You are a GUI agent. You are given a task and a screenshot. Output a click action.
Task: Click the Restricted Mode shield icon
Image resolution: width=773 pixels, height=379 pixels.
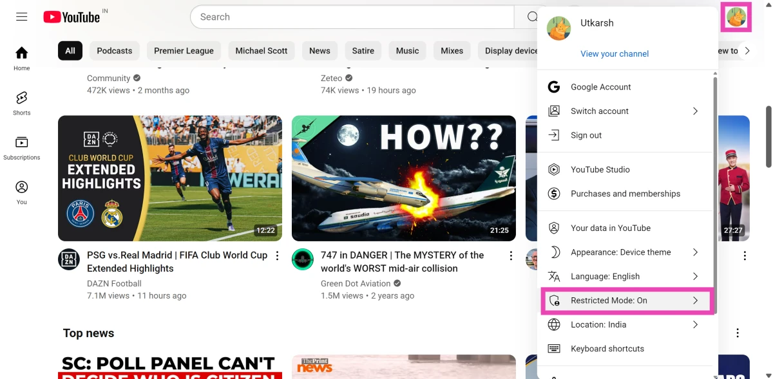point(554,300)
